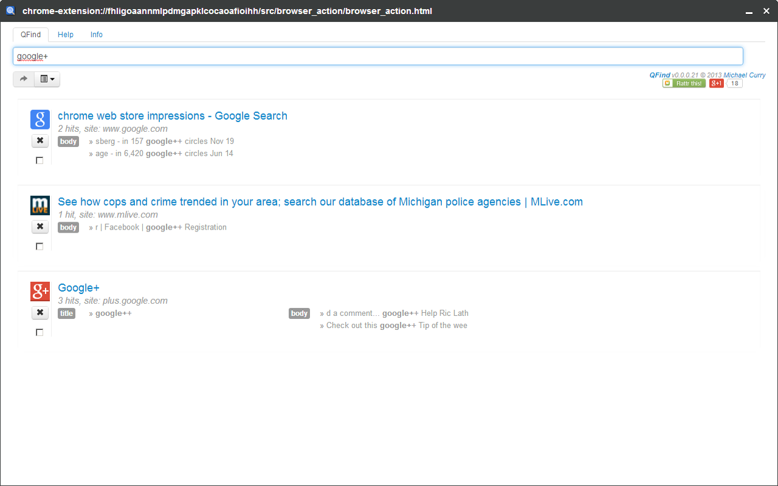The height and width of the screenshot is (486, 778).
Task: Open the layout options dropdown arrow
Action: (x=52, y=79)
